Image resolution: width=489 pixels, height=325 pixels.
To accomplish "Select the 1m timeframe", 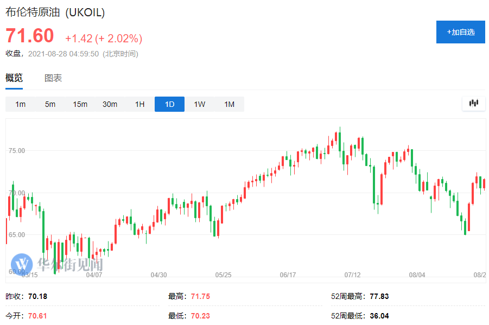I will click(x=21, y=104).
